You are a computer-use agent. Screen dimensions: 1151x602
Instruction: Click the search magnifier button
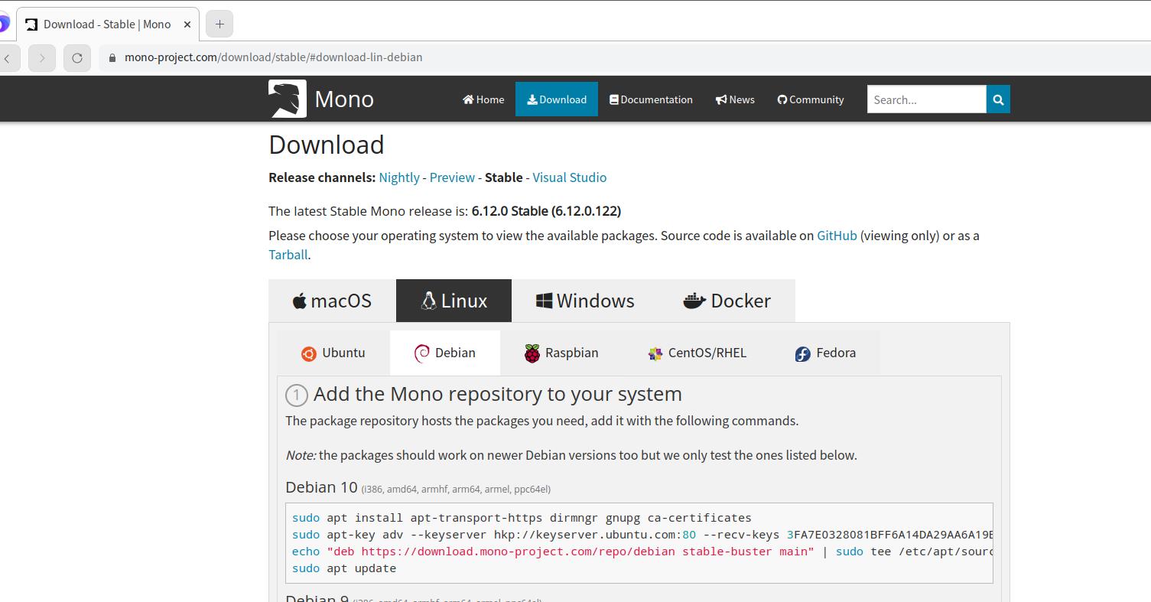pos(998,99)
